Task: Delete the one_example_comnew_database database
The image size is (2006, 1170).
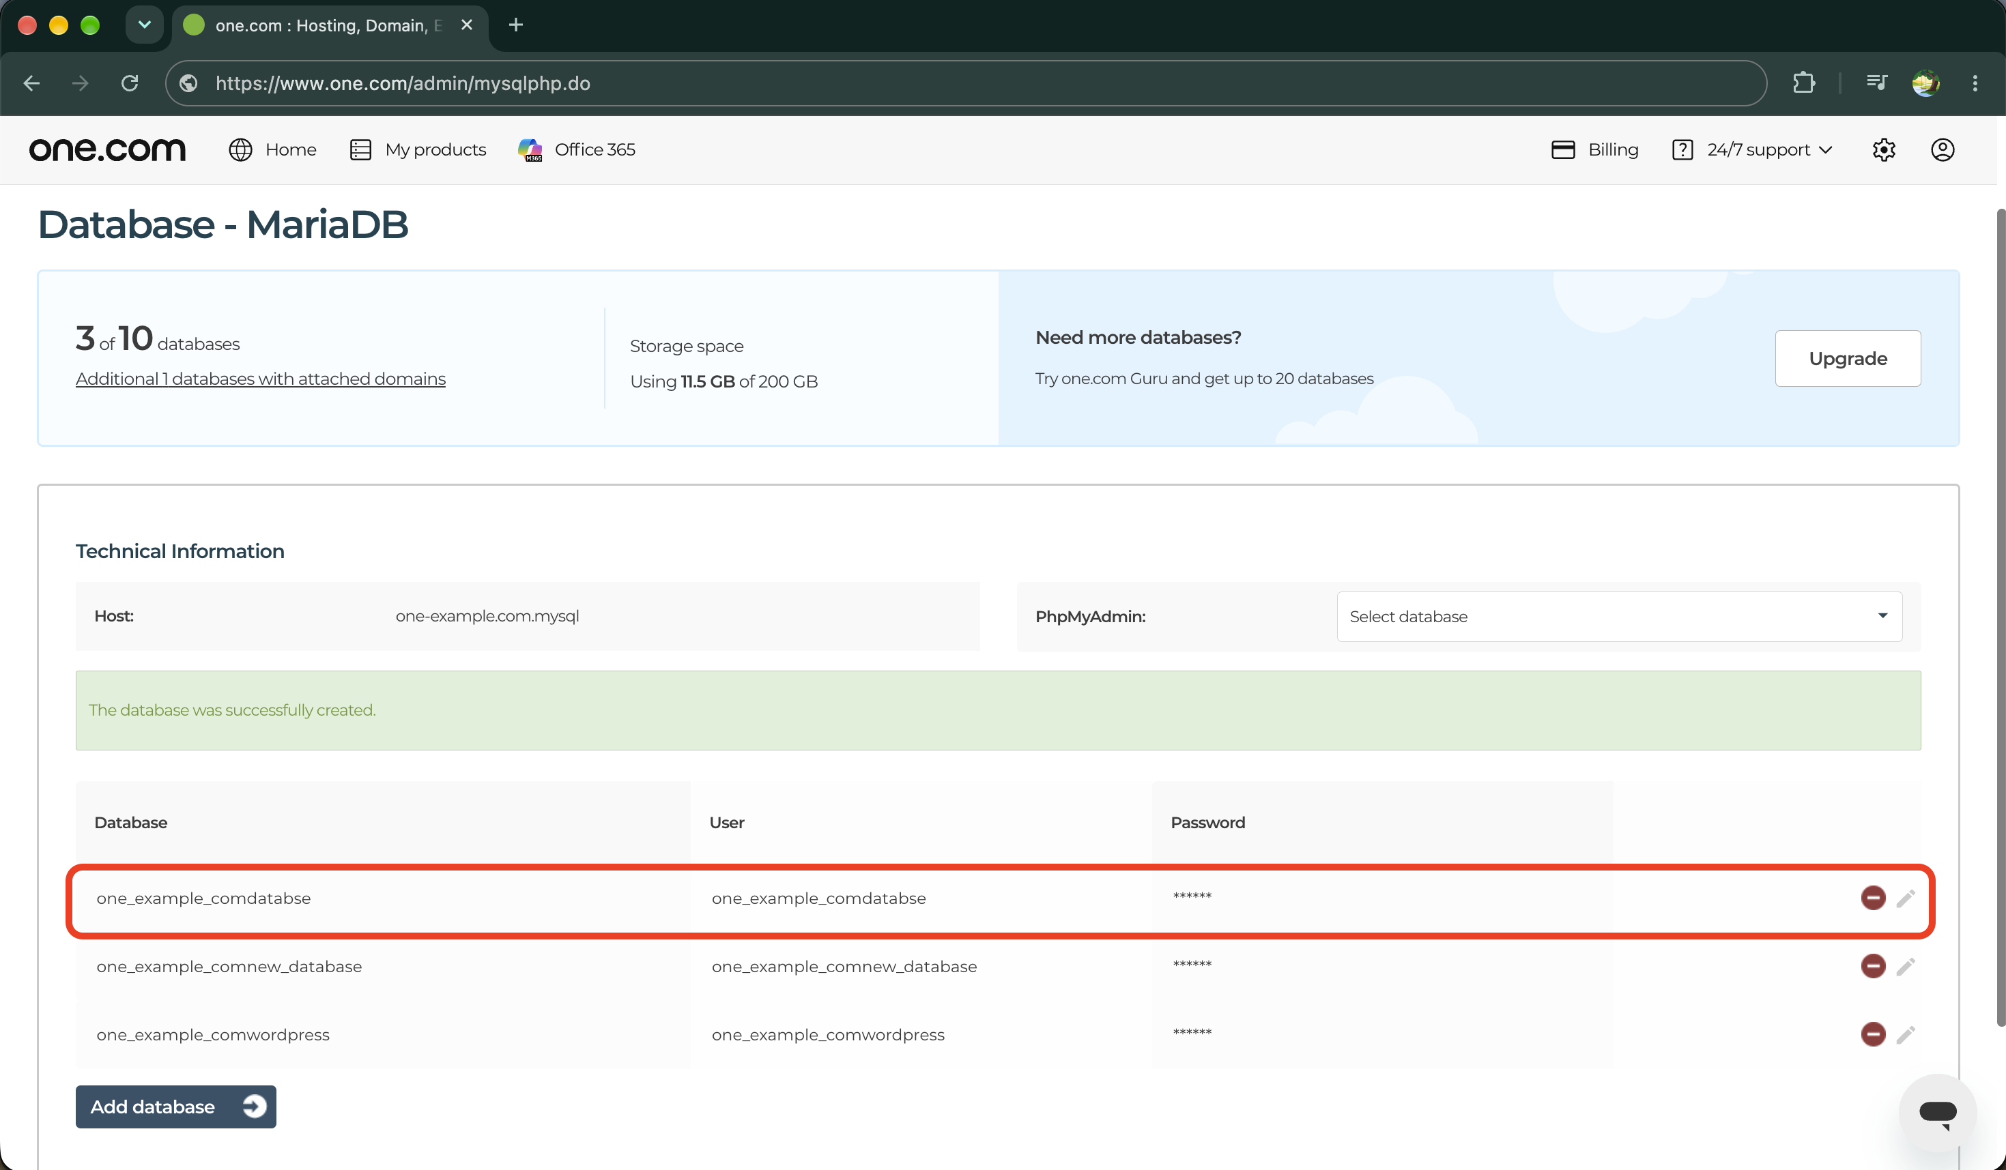Action: 1872,967
